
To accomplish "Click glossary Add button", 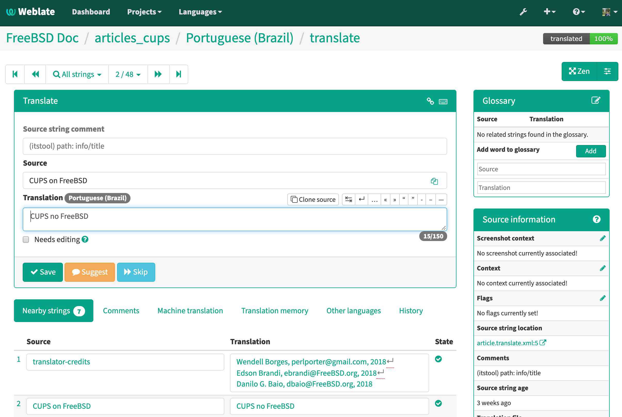I will (591, 151).
